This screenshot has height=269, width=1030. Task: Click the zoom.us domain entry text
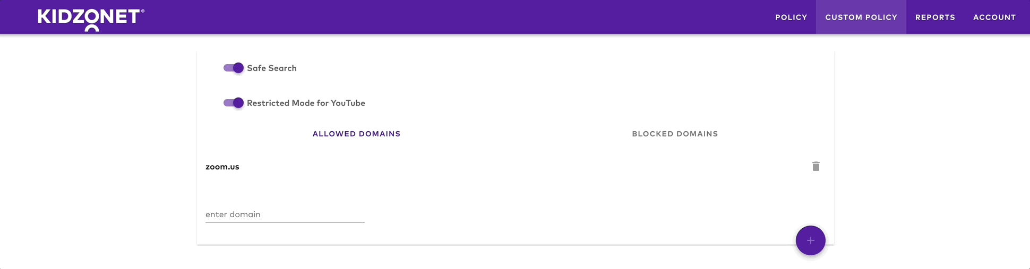[x=222, y=167]
